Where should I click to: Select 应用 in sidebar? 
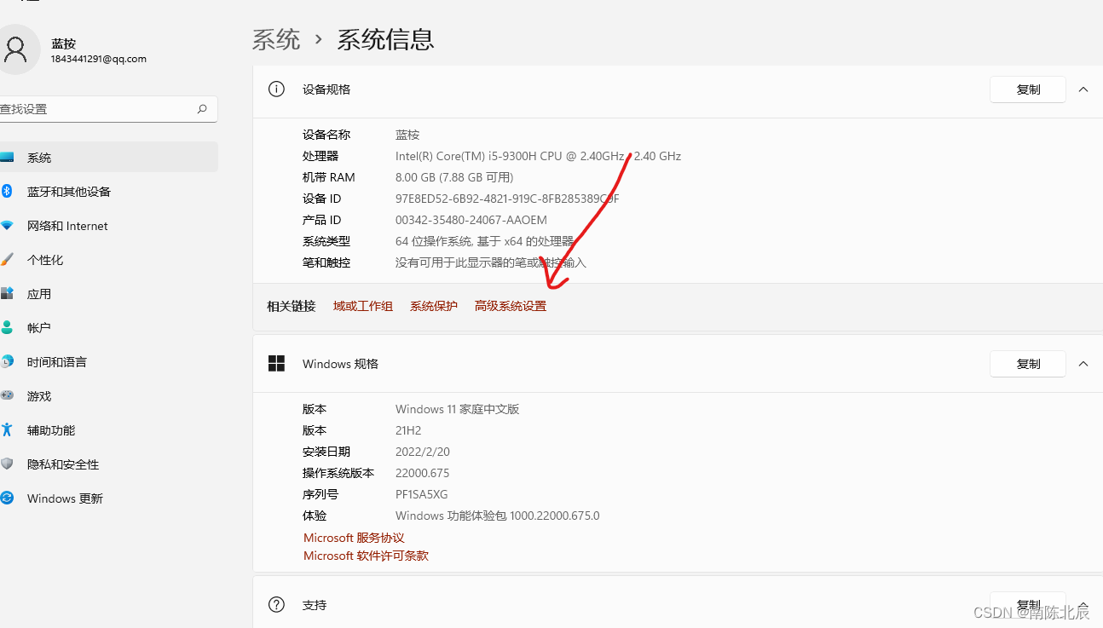coord(108,294)
